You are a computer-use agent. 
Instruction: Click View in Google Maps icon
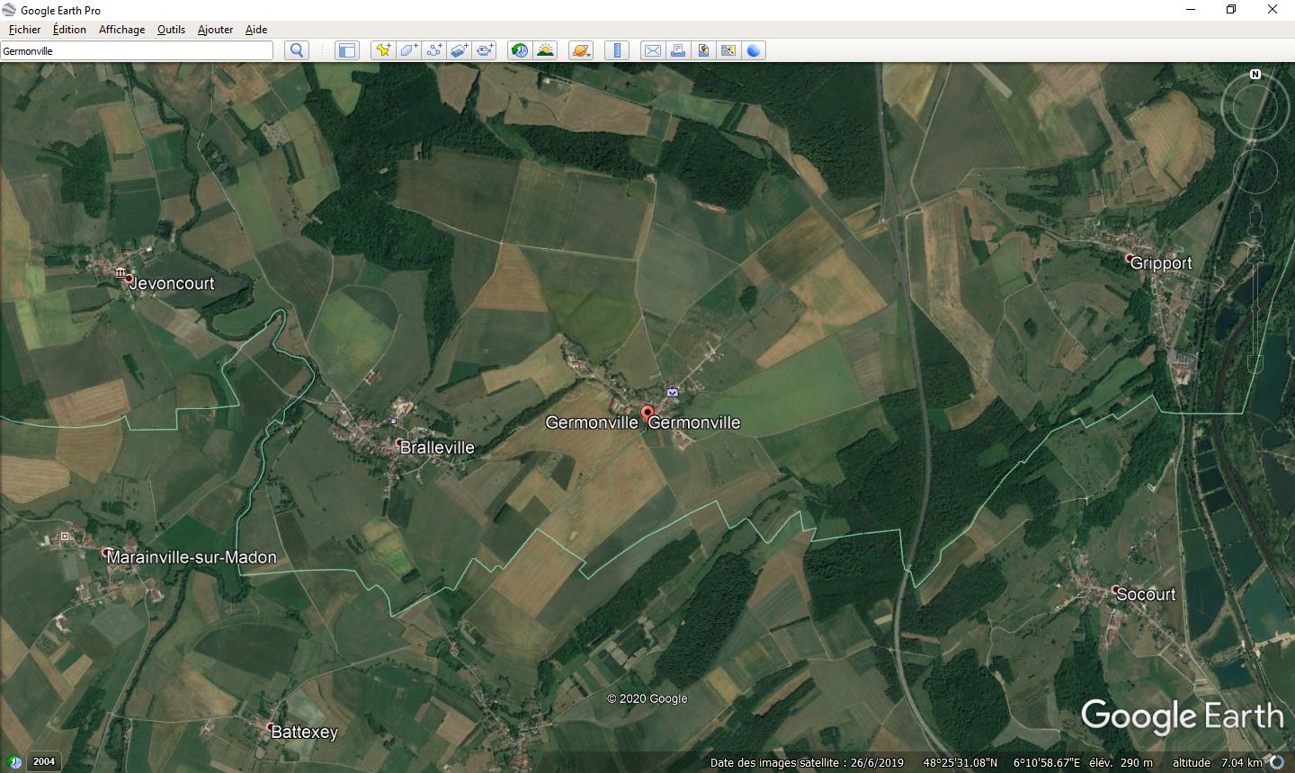pos(728,50)
